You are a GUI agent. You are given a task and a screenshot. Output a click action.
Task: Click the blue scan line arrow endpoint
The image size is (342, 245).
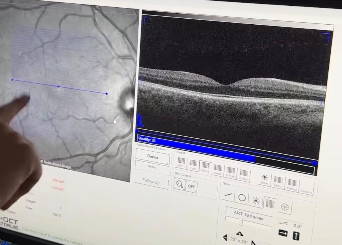click(107, 94)
